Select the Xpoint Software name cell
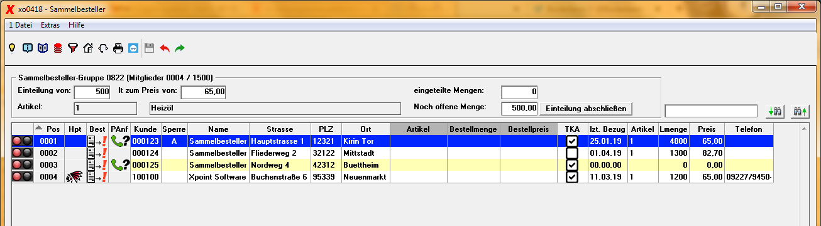821x226 pixels. (219, 177)
